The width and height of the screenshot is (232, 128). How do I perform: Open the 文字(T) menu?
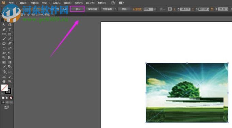tap(46, 3)
